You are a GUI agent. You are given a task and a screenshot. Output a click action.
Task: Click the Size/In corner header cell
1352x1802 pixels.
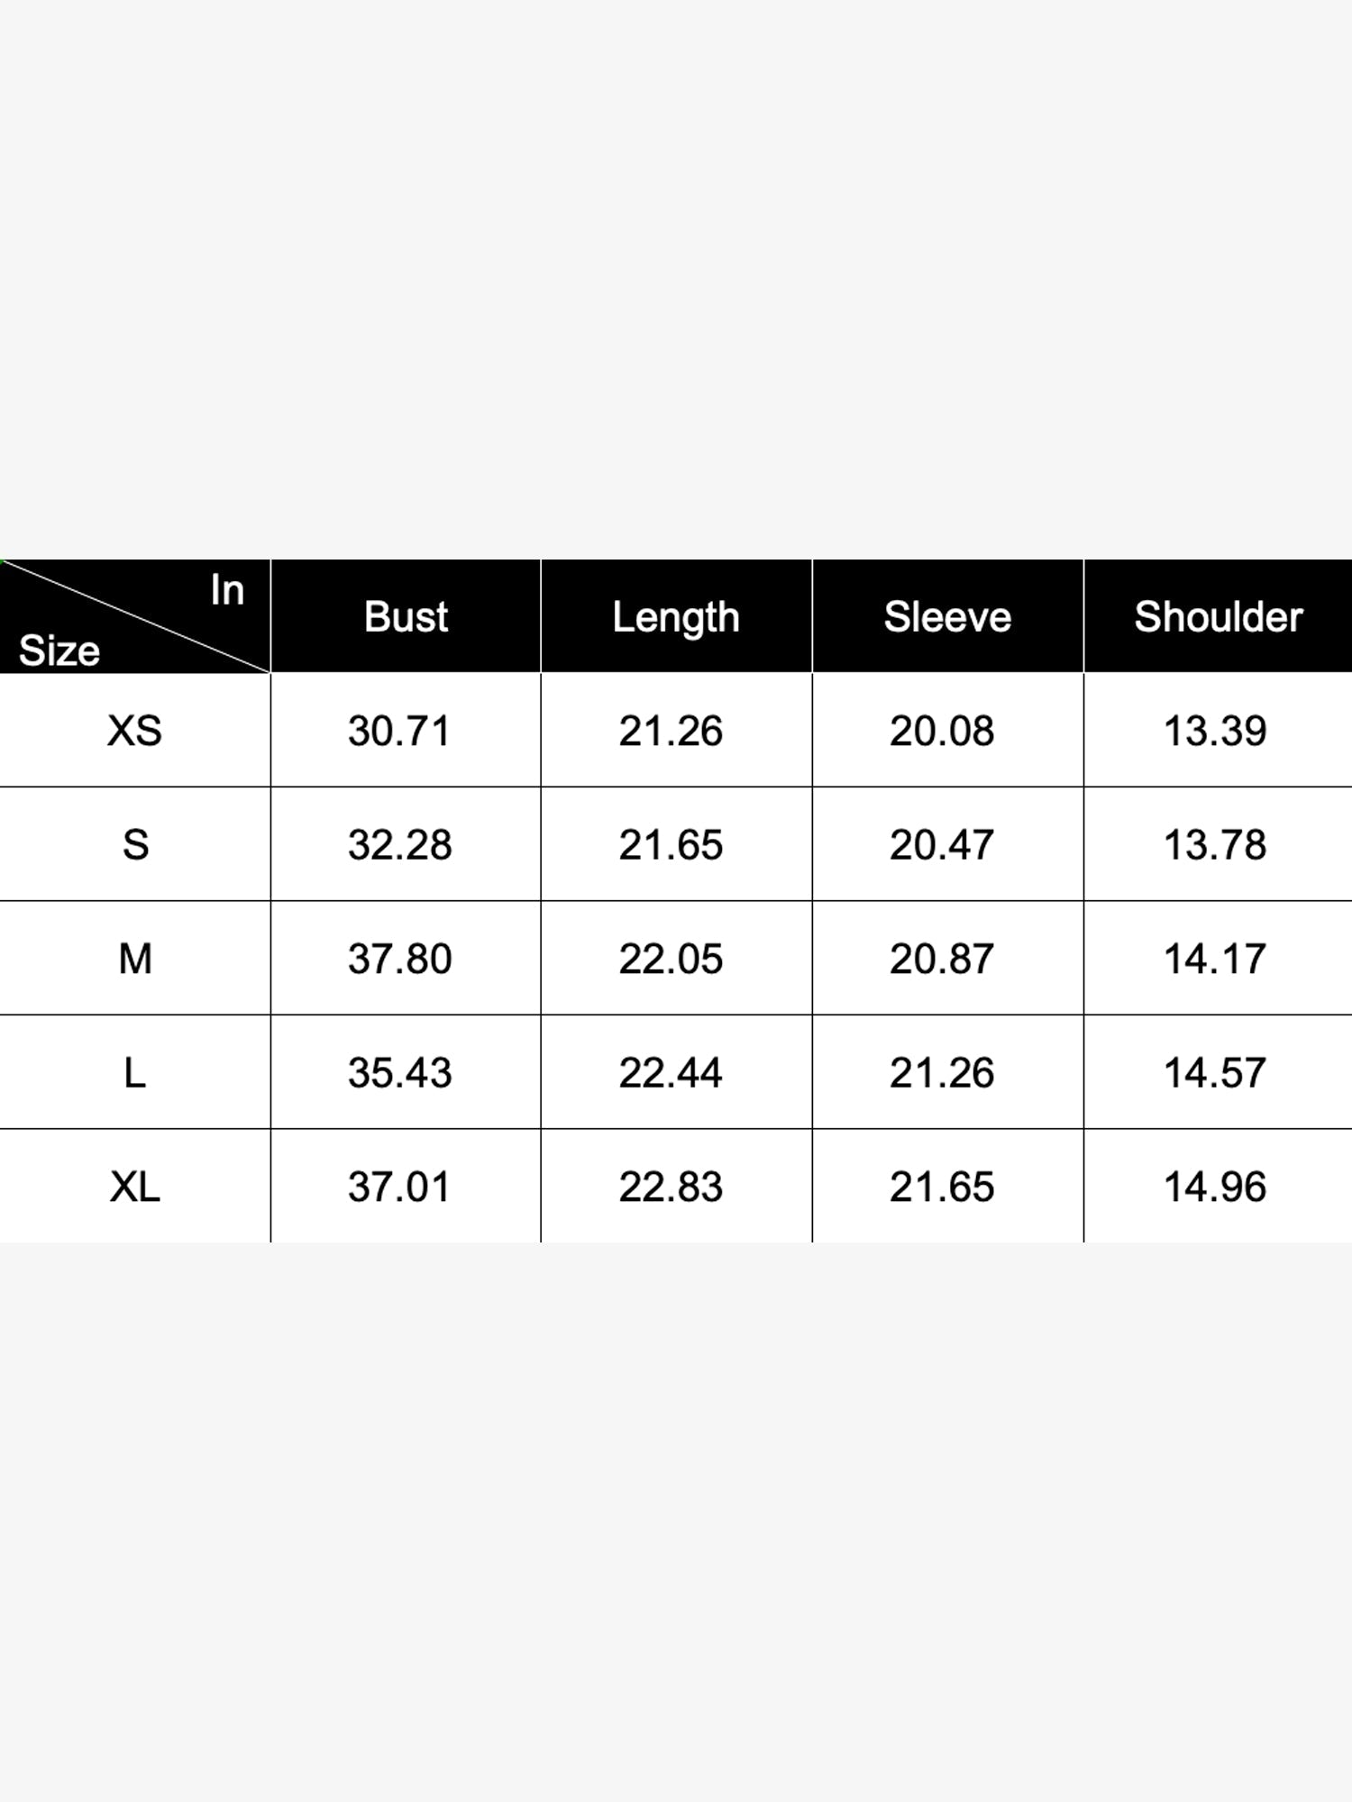coord(135,616)
